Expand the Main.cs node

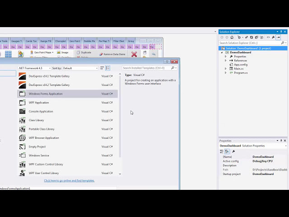tap(226, 69)
